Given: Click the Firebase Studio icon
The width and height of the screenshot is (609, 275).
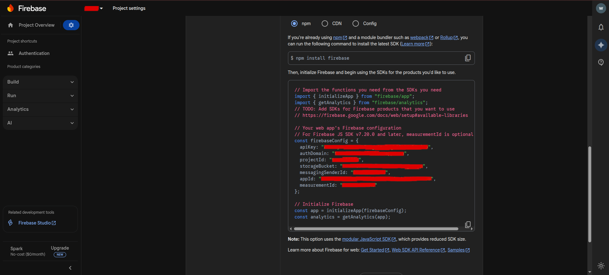Looking at the screenshot, I should click(x=10, y=223).
